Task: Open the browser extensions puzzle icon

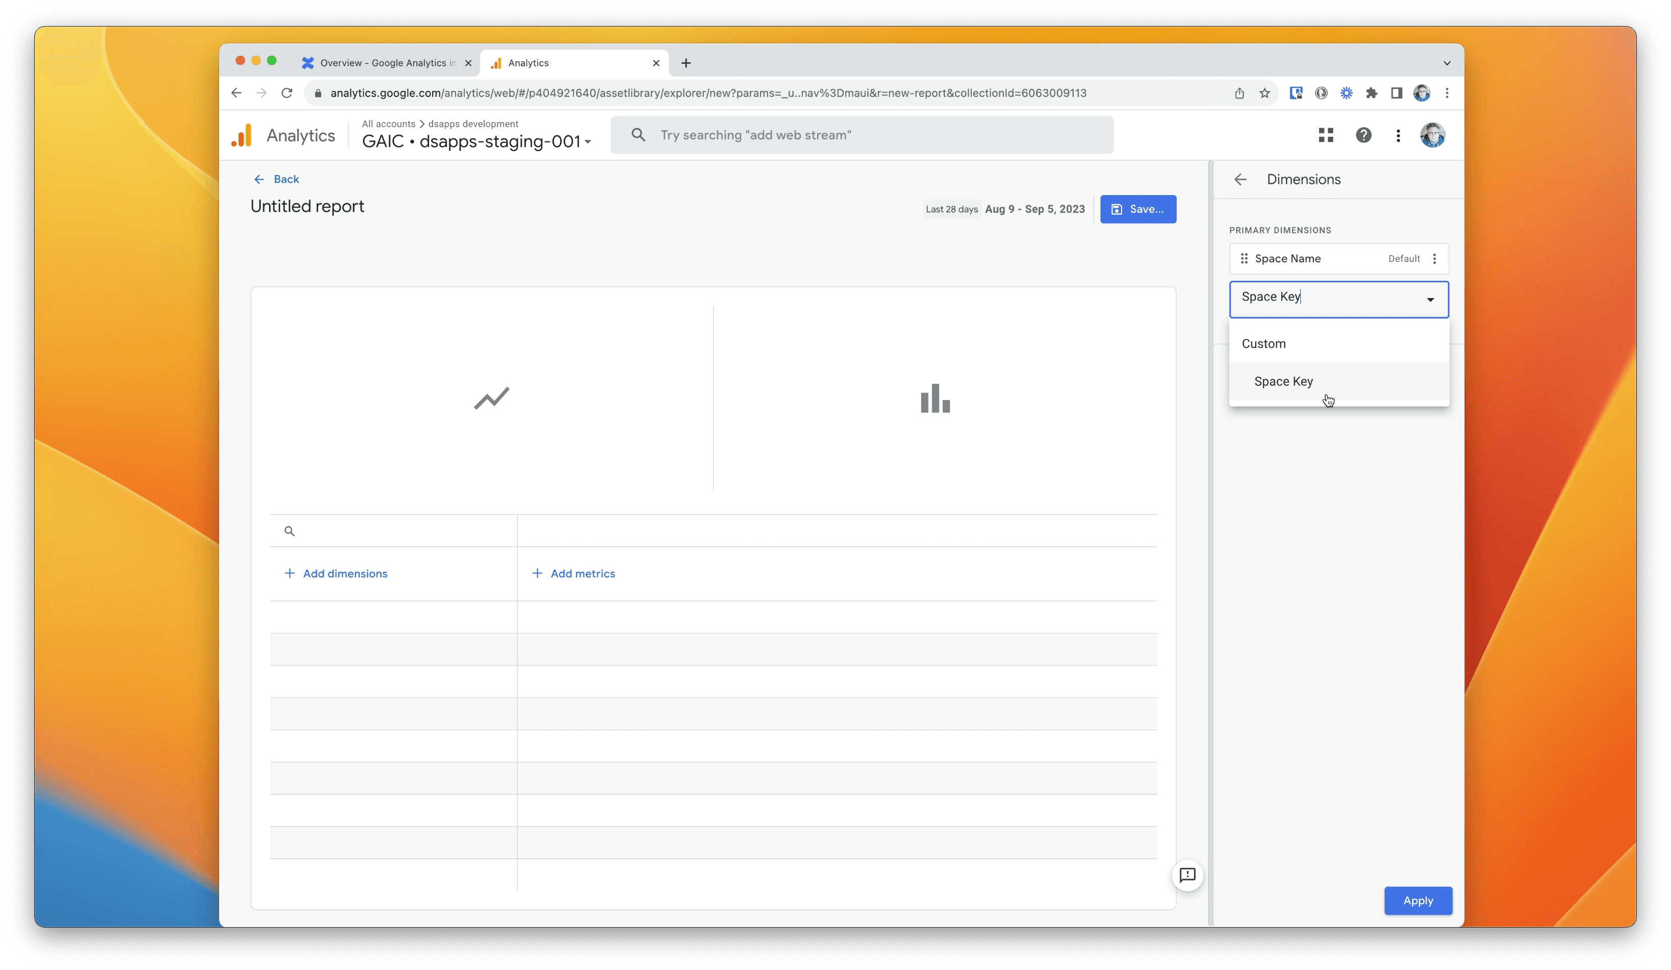Action: tap(1371, 93)
